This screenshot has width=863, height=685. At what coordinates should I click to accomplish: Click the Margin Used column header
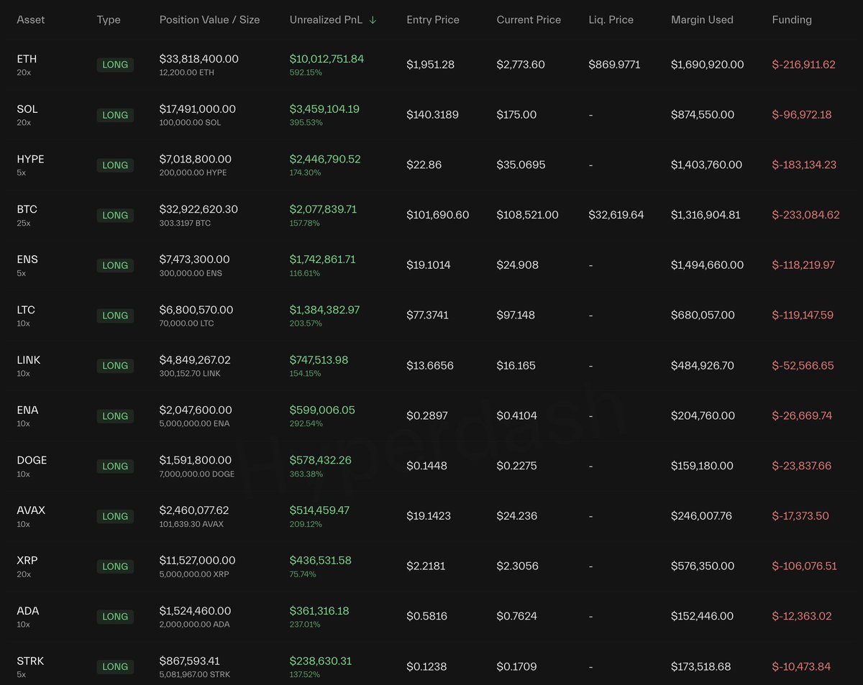tap(702, 20)
